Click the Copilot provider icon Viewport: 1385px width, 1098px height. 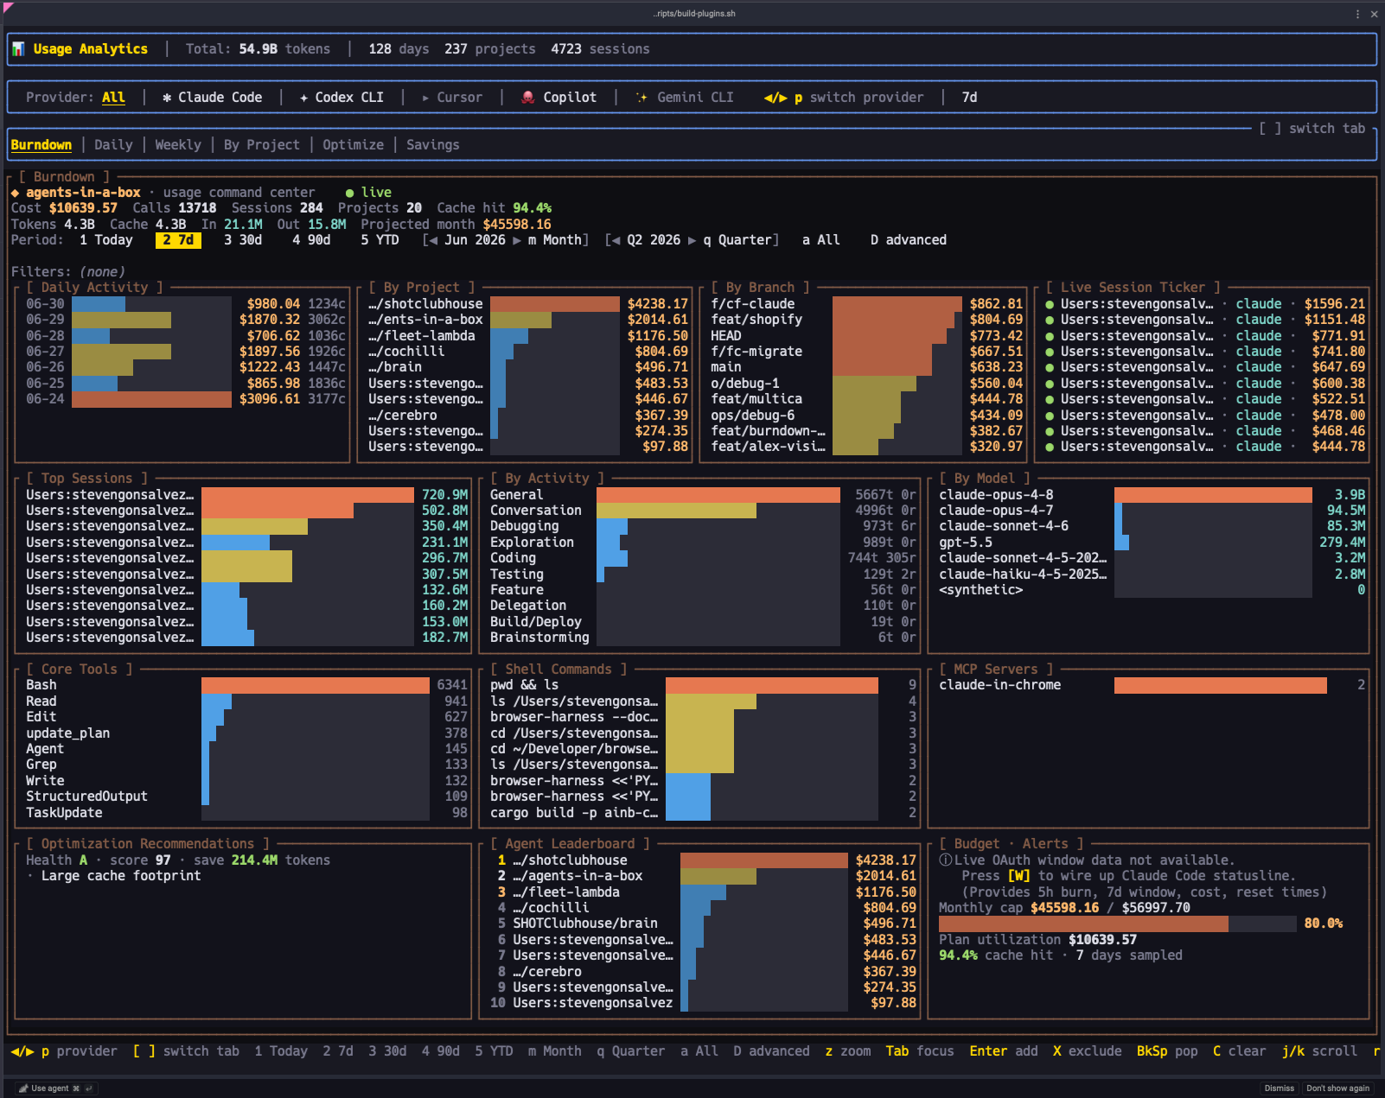(x=527, y=98)
